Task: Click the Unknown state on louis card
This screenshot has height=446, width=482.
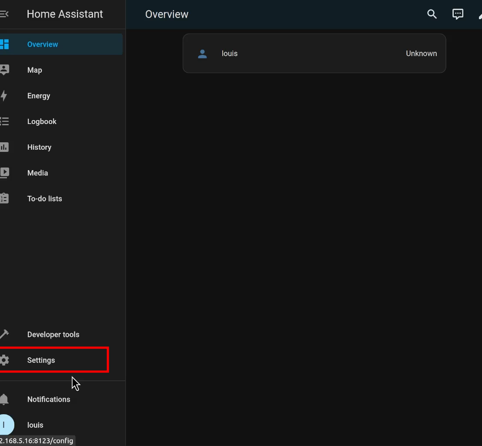Action: tap(421, 54)
